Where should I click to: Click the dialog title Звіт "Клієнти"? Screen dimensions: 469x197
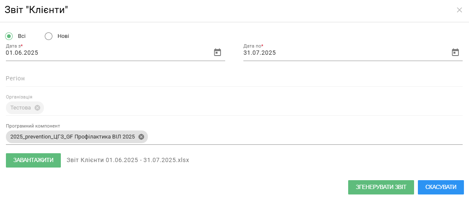click(x=36, y=10)
